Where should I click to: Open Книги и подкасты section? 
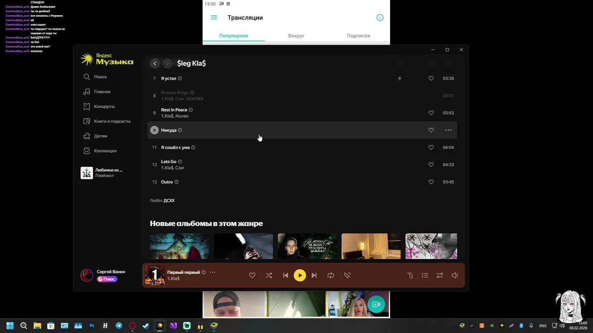(107, 121)
